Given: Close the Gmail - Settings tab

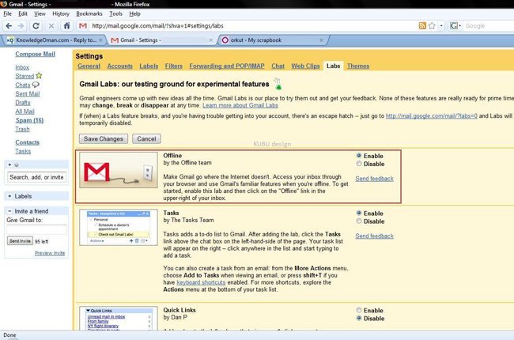Looking at the screenshot, I should coord(211,40).
